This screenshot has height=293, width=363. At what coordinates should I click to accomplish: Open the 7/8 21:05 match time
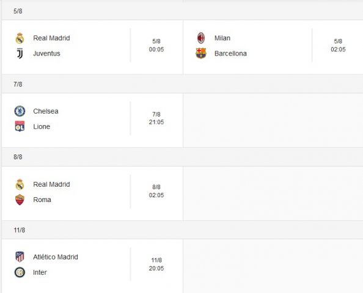point(156,118)
